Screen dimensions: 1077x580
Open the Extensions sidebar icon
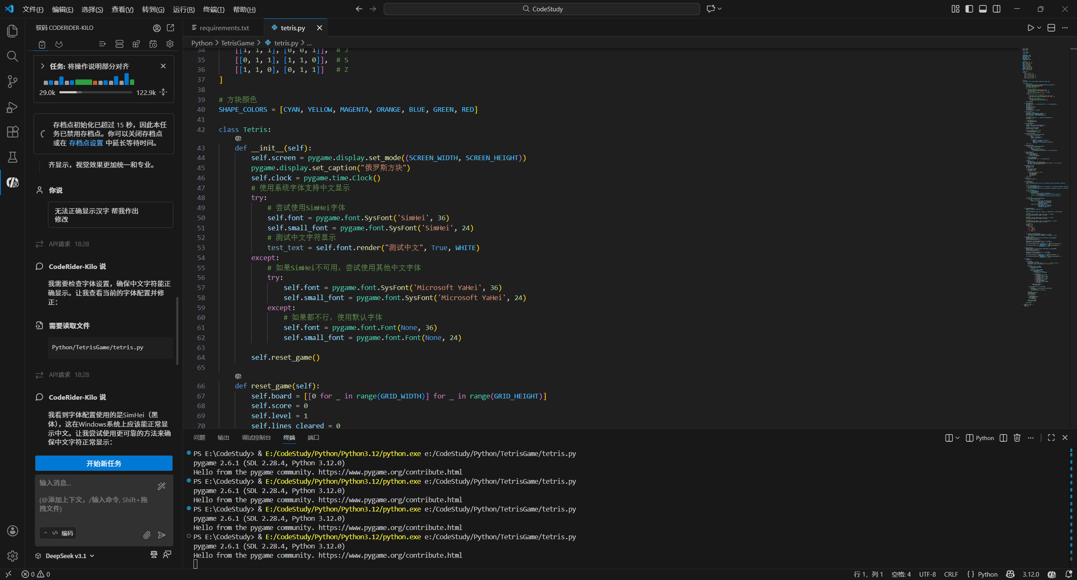click(13, 132)
